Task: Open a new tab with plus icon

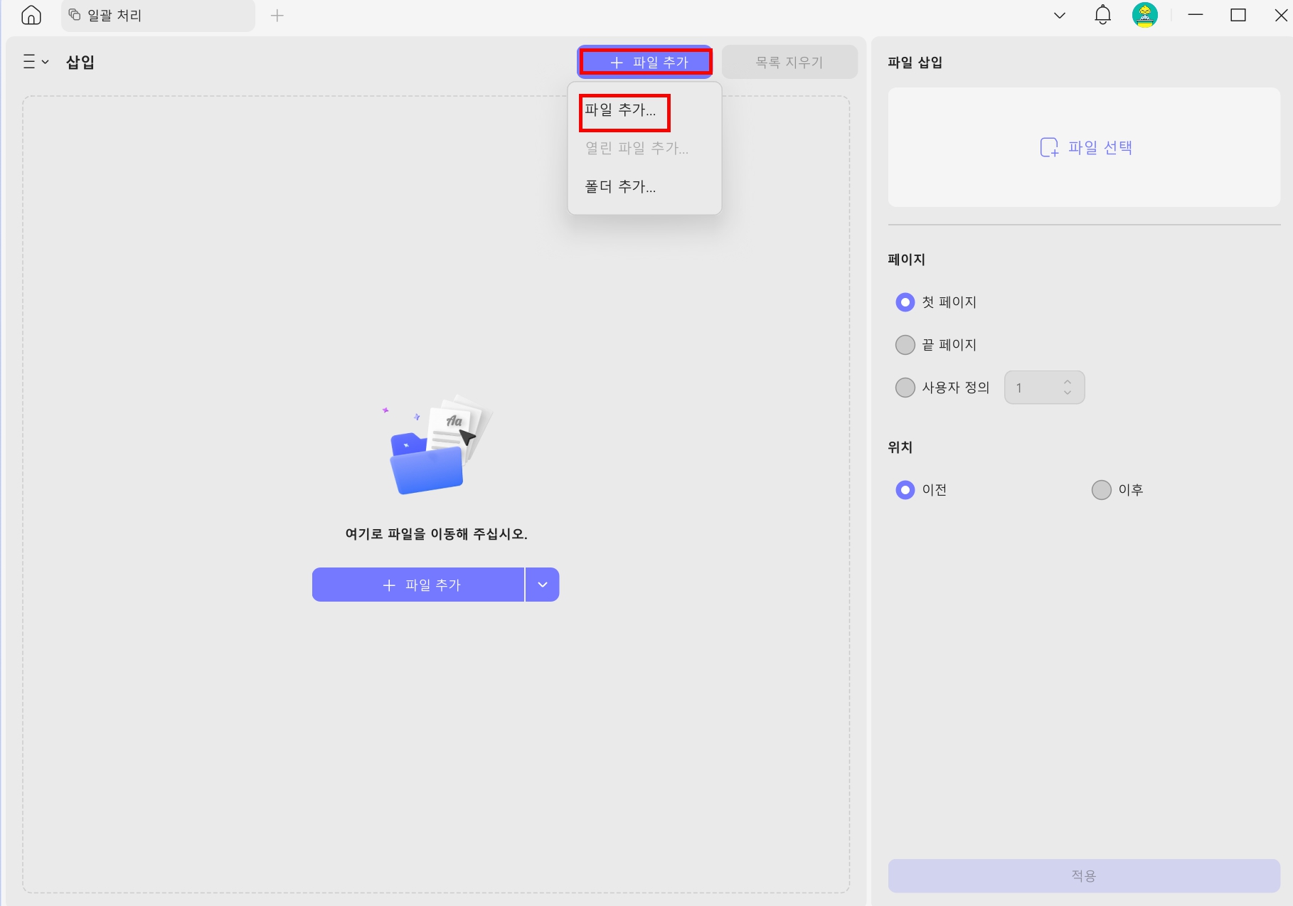Action: [x=277, y=15]
